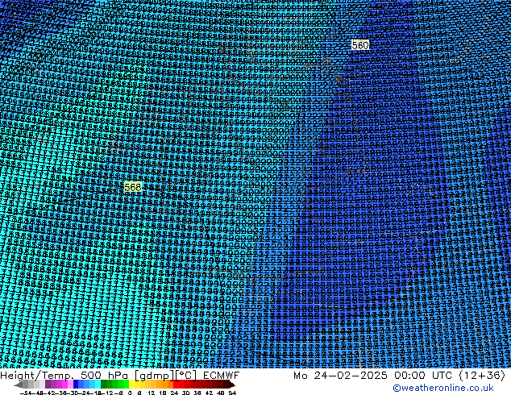Select the Height/Temp. 500 hPa title text
The width and height of the screenshot is (511, 395).
click(64, 376)
